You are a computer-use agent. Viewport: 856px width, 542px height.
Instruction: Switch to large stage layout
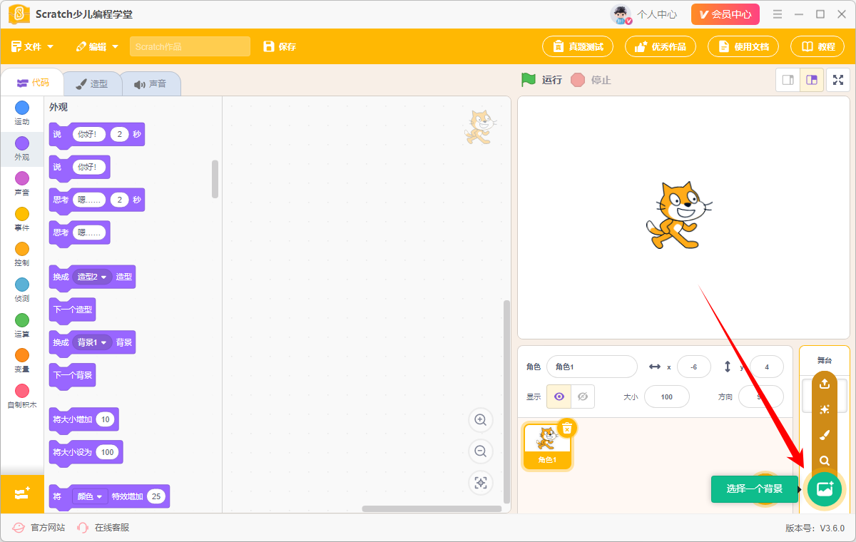(x=812, y=80)
